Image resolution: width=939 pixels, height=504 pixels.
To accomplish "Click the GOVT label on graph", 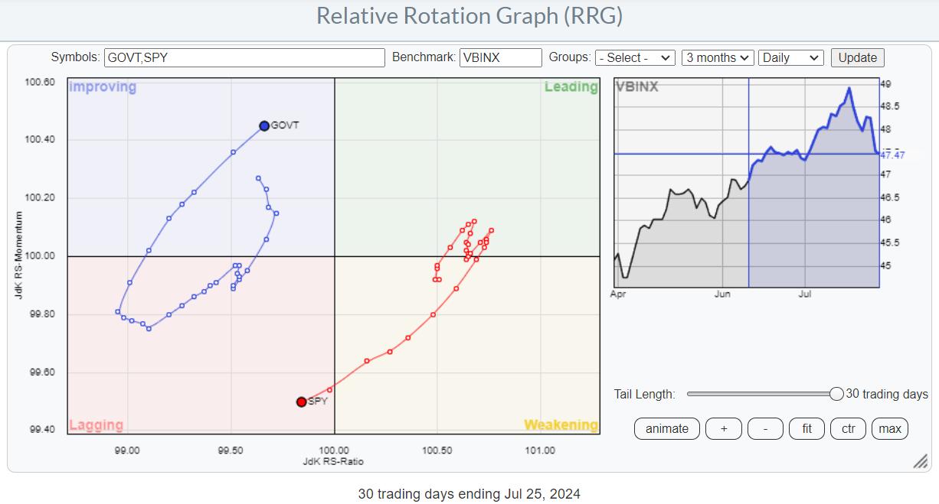I will pyautogui.click(x=285, y=125).
